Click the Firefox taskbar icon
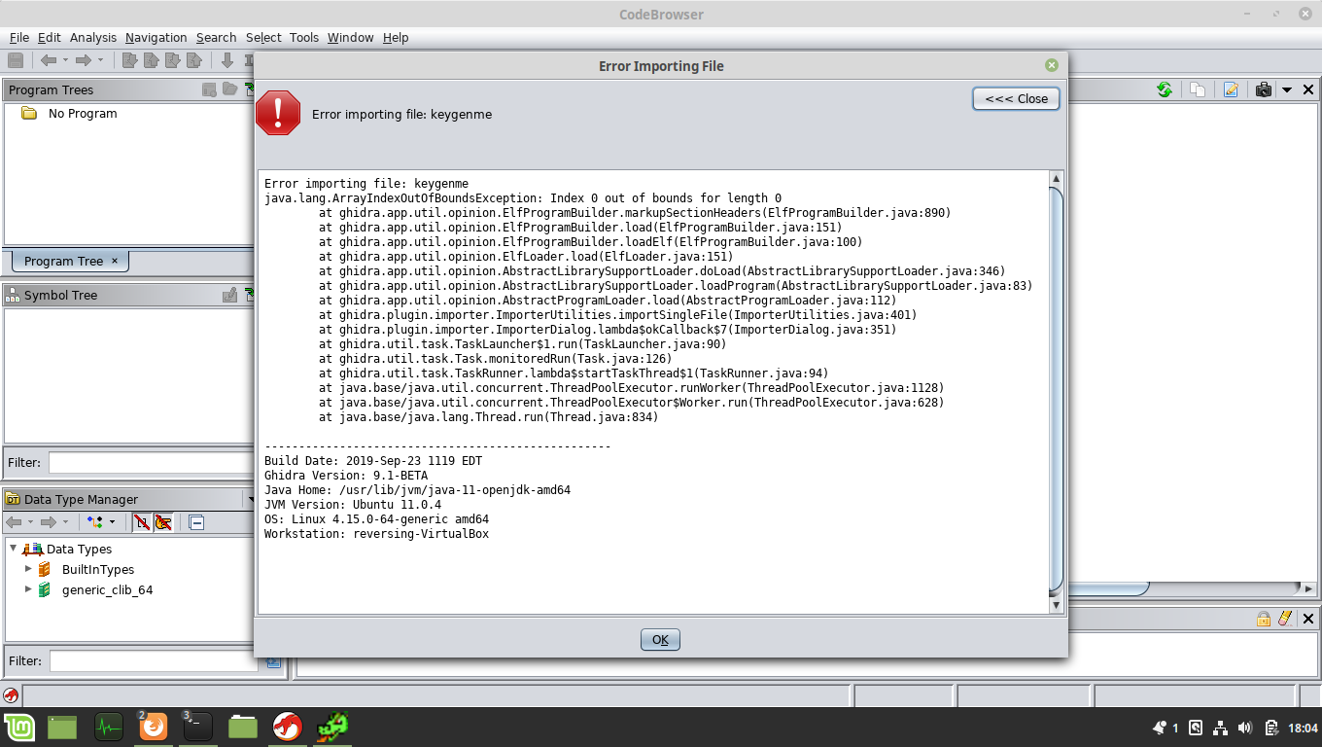The image size is (1322, 747). (153, 727)
